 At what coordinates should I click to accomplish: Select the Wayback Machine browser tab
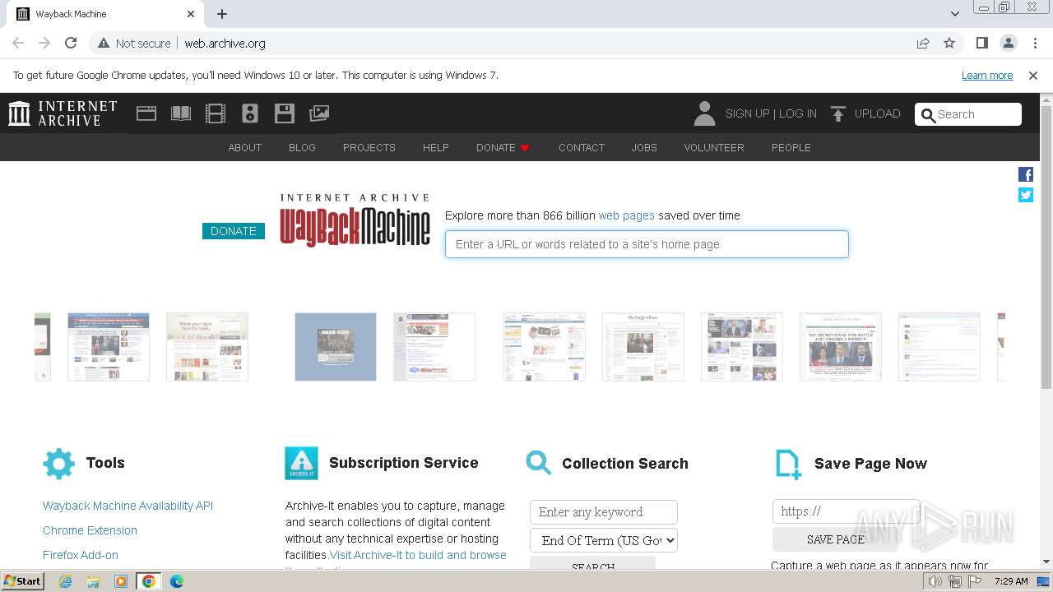[x=106, y=14]
